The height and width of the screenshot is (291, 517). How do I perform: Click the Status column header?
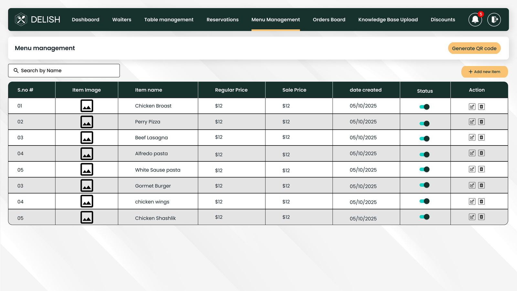point(425,91)
